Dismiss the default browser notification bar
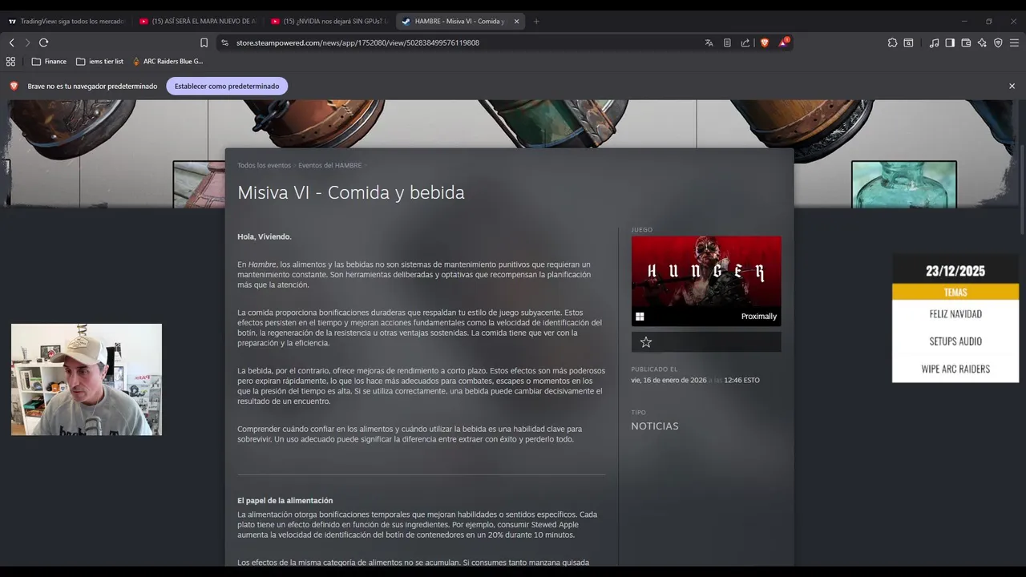This screenshot has height=577, width=1026. click(x=1012, y=86)
